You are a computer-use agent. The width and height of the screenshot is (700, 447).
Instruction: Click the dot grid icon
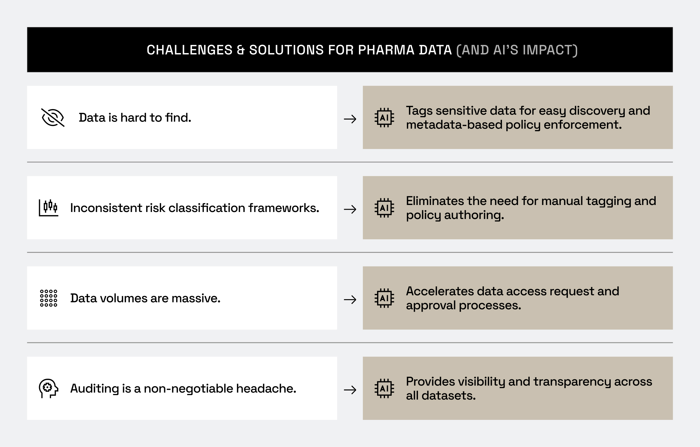49,298
